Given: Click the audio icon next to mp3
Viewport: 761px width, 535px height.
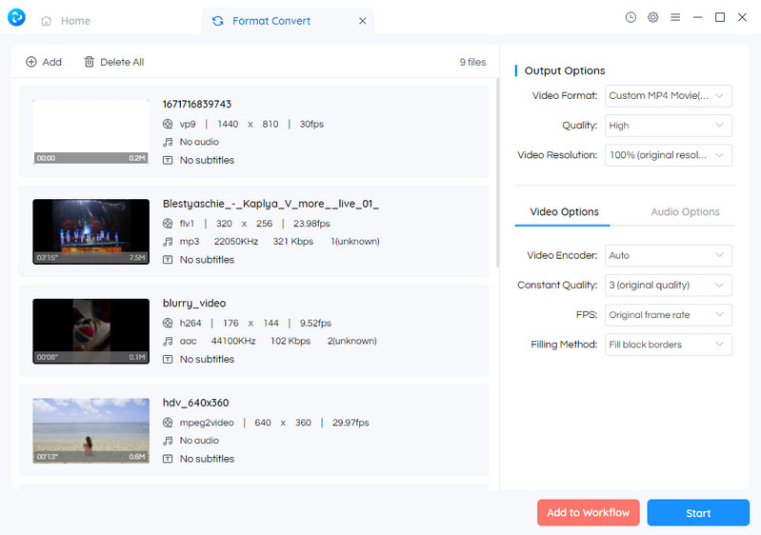Looking at the screenshot, I should coord(168,242).
